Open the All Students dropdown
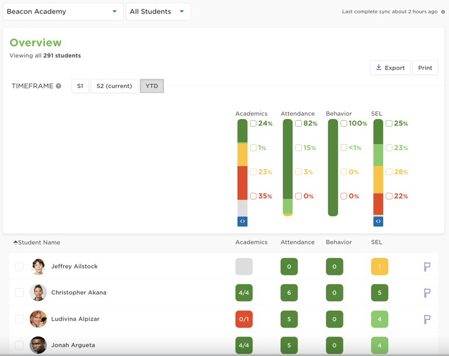 point(158,12)
